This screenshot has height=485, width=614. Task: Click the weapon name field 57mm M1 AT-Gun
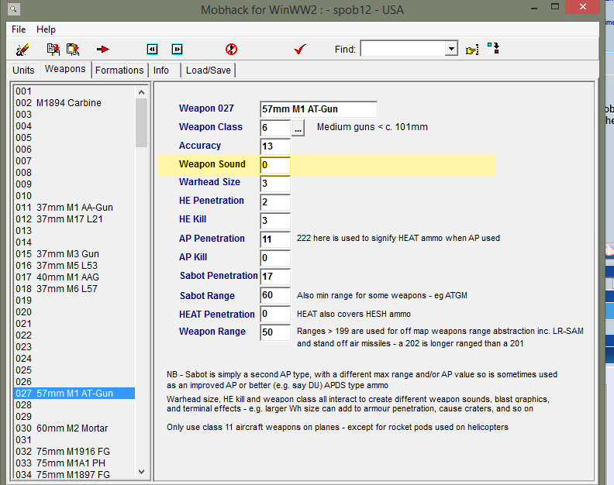[318, 109]
